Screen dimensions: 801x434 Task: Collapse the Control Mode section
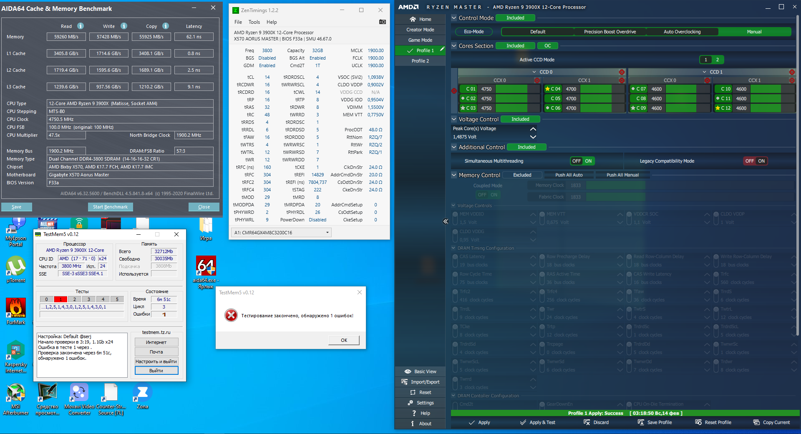click(x=454, y=18)
